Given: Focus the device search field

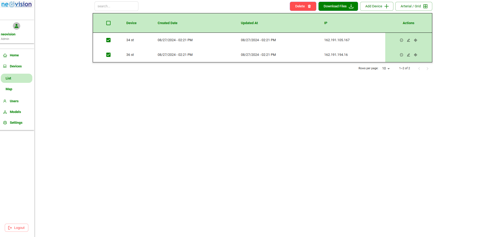Looking at the screenshot, I should pyautogui.click(x=116, y=6).
